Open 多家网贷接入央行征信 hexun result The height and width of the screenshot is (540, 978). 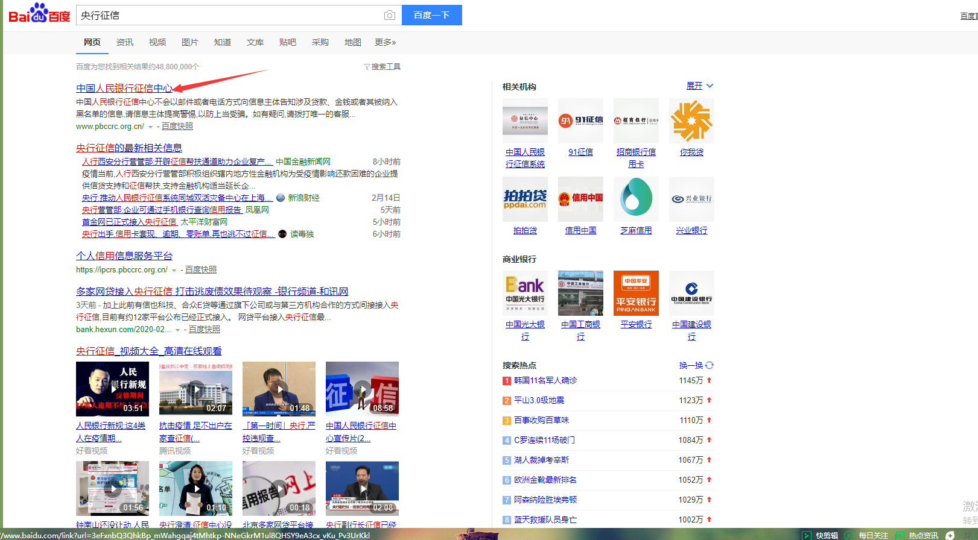(x=212, y=291)
